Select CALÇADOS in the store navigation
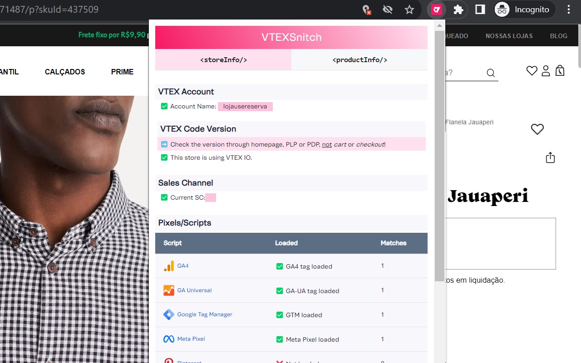581x363 pixels. pyautogui.click(x=64, y=71)
